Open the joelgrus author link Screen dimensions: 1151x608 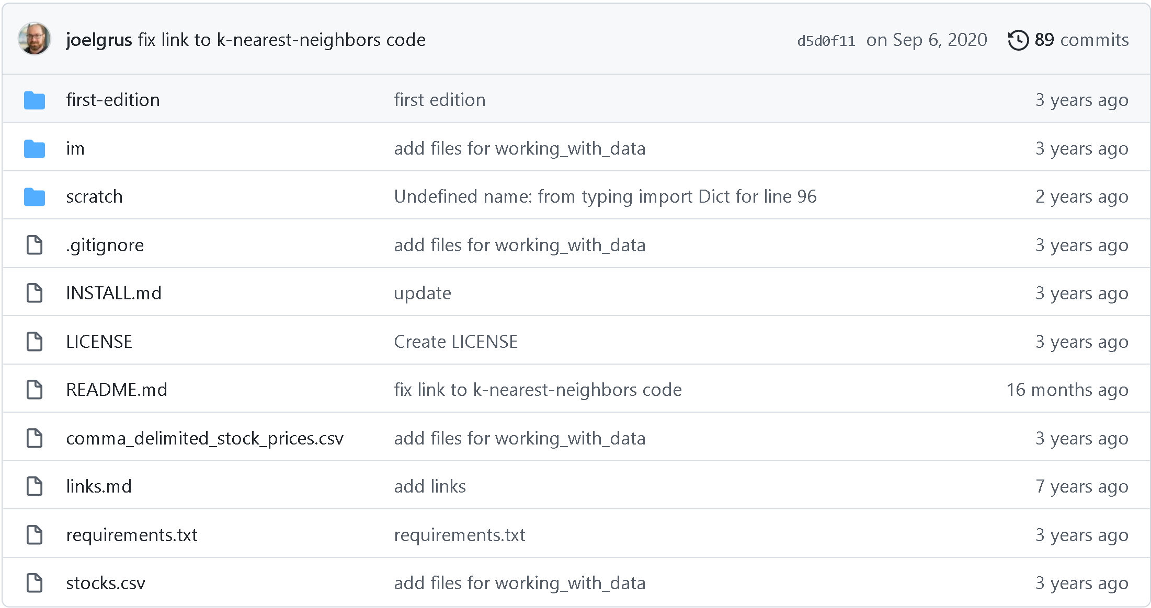[99, 40]
